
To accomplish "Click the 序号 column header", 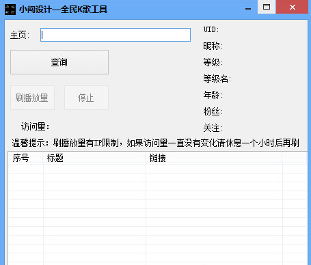I will pos(26,158).
